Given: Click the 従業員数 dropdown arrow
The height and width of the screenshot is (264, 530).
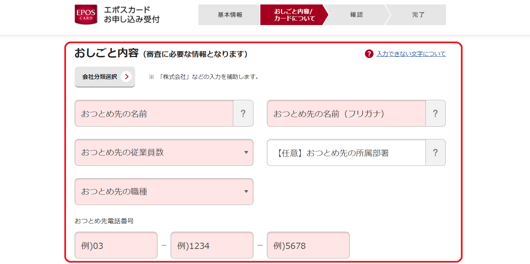Looking at the screenshot, I should (x=246, y=152).
